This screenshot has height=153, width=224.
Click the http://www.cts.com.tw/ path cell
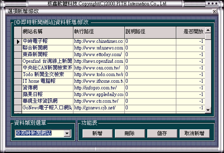click(x=99, y=101)
